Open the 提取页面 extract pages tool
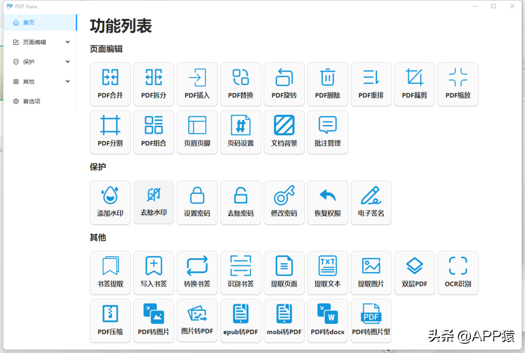525x353 pixels. 284,273
